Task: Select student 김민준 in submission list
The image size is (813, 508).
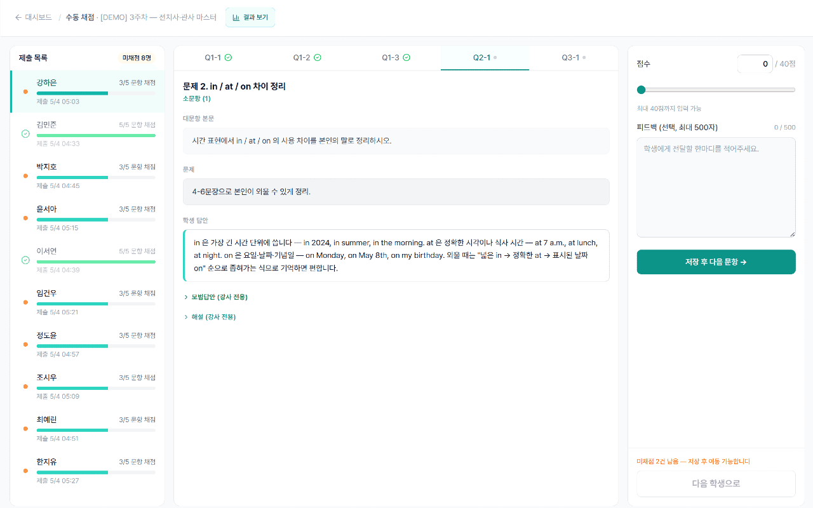Action: tap(88, 134)
